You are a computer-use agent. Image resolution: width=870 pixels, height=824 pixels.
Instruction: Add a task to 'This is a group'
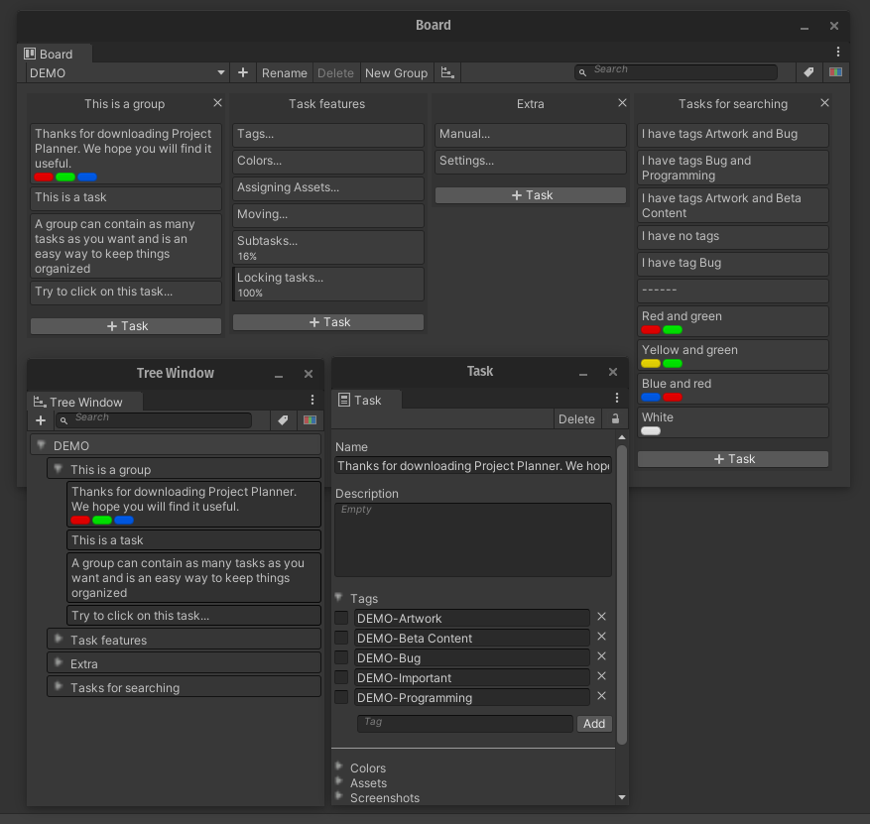[x=126, y=326]
